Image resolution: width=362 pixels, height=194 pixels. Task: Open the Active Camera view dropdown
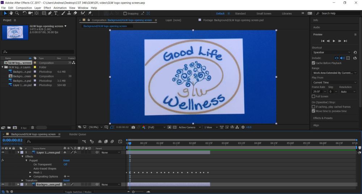click(190, 127)
